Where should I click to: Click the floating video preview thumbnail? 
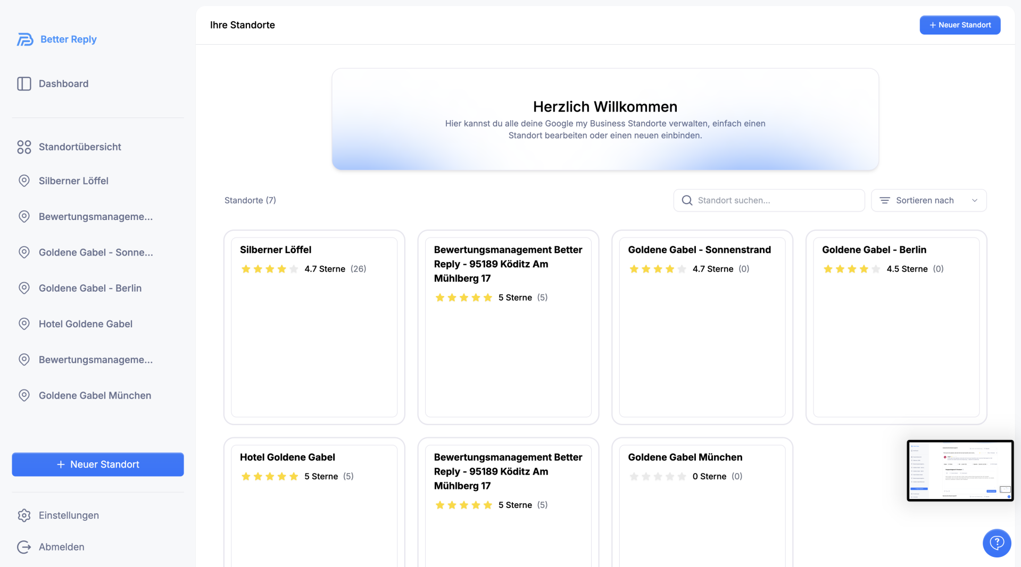click(960, 470)
